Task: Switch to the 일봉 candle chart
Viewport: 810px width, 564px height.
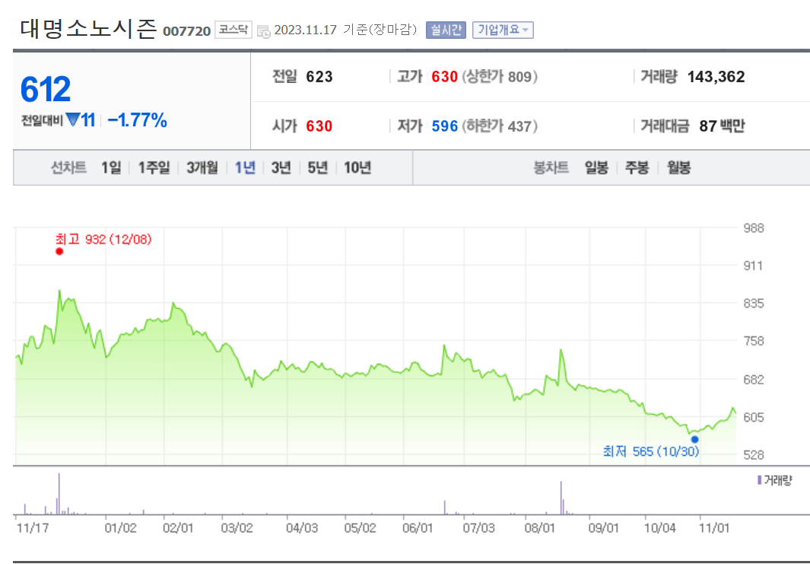Action: 596,167
